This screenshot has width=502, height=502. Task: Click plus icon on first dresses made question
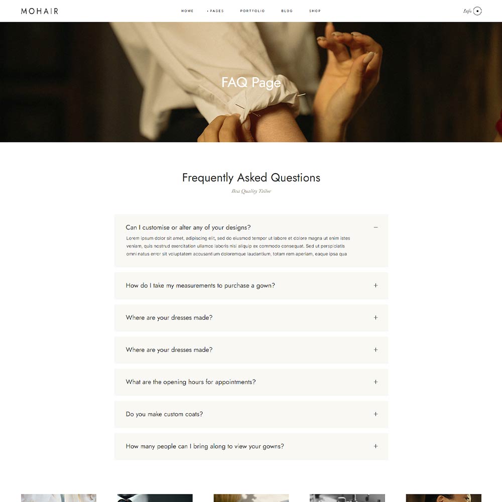pyautogui.click(x=375, y=318)
